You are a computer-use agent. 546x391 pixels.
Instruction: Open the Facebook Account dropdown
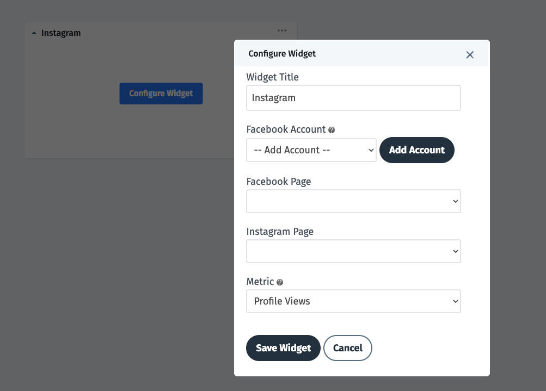[311, 150]
